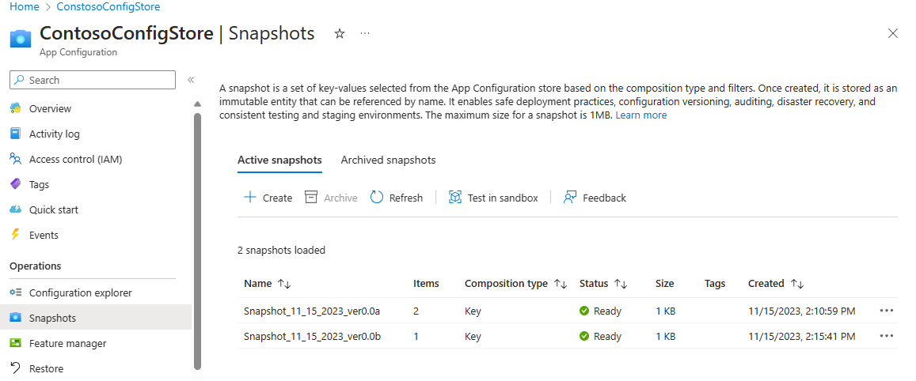Click the plus icon for Create
Viewport: 916px width, 381px height.
point(250,197)
